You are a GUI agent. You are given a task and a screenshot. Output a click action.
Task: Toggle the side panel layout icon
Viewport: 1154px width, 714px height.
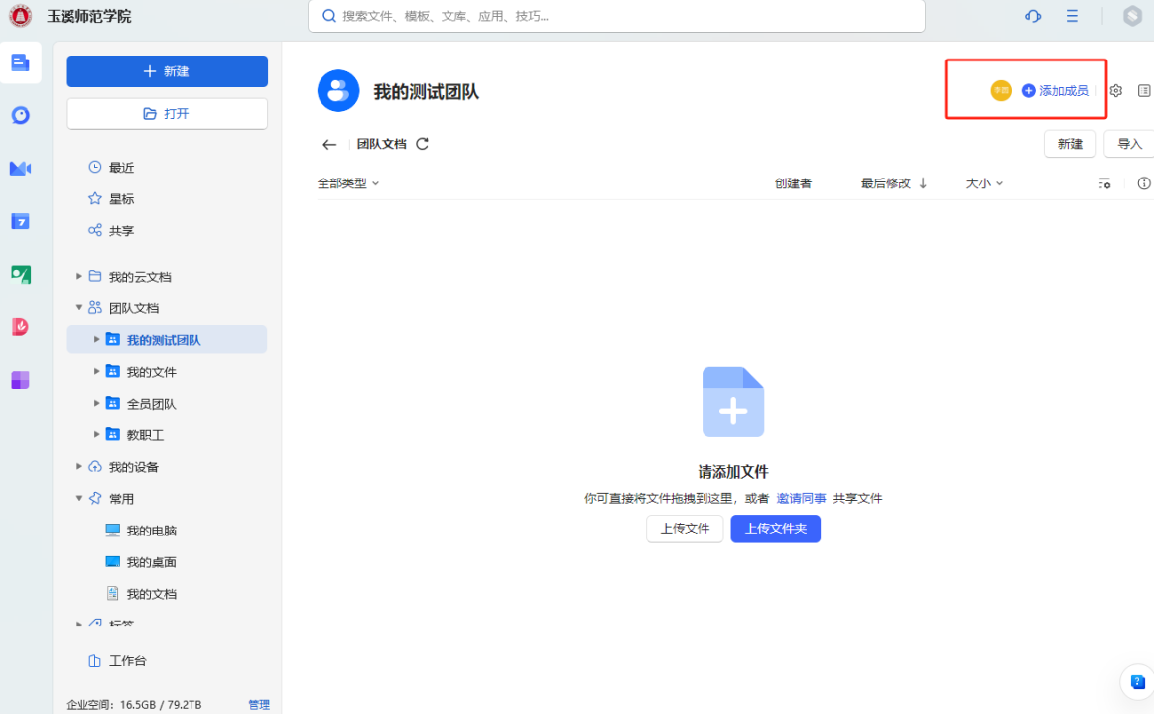coord(1143,91)
